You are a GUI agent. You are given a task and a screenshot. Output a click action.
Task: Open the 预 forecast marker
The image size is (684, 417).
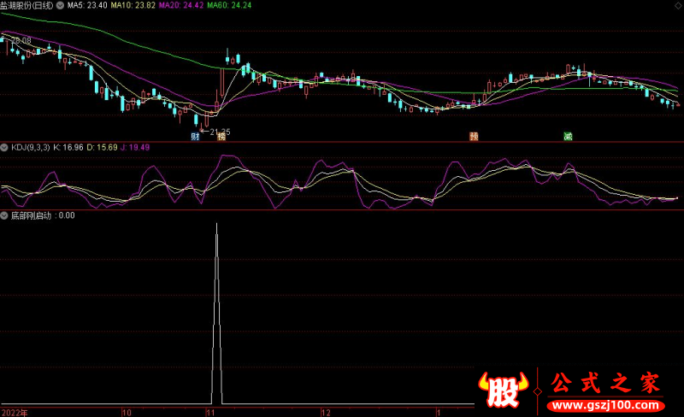pyautogui.click(x=473, y=136)
